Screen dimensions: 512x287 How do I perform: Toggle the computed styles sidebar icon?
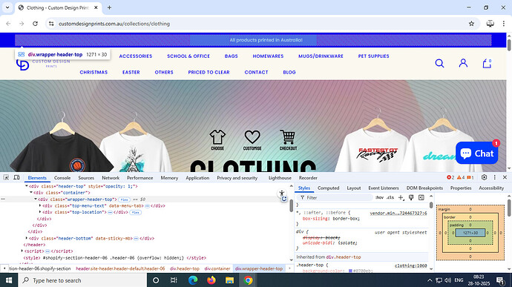421,197
